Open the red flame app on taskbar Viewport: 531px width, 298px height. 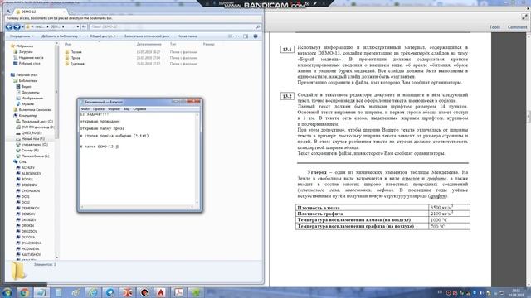(161, 292)
